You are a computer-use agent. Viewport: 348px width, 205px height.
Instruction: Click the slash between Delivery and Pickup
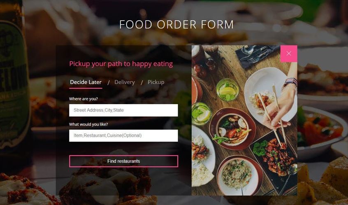click(142, 83)
